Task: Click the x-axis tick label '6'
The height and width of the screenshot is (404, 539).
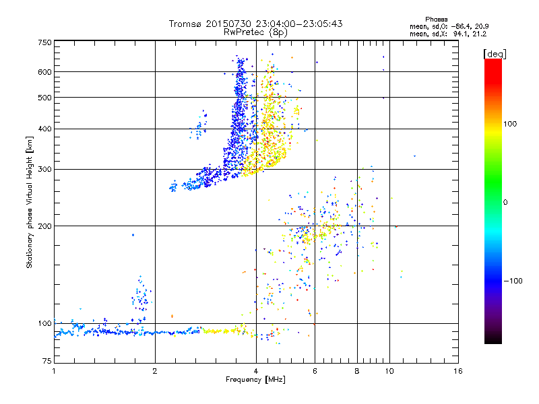Action: pos(315,371)
